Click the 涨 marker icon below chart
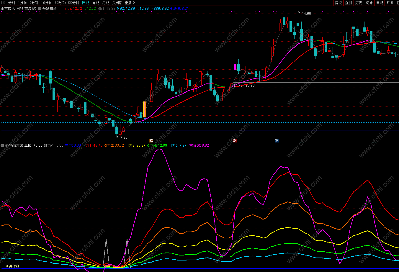The width and height of the screenshot is (399, 272). (235, 140)
